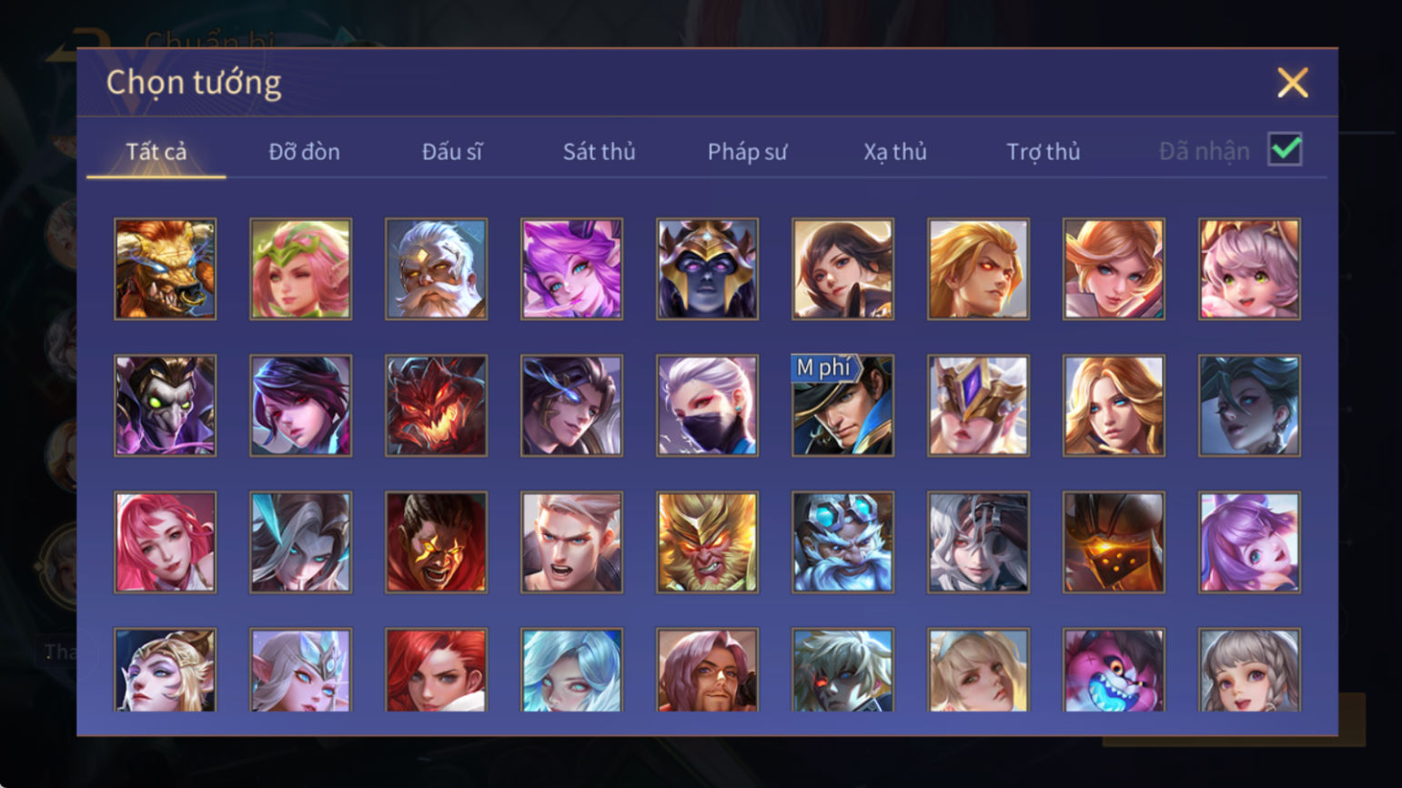Close the Chọn tướng dialog
Viewport: 1402px width, 788px height.
click(1292, 83)
